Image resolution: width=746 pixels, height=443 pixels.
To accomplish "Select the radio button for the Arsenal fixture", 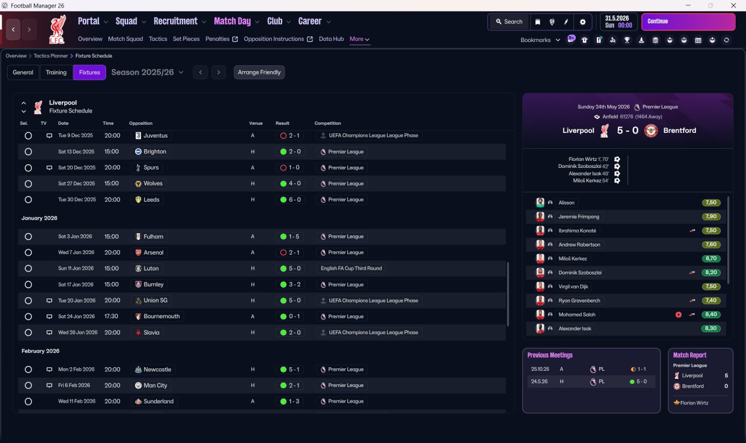I will coord(28,252).
